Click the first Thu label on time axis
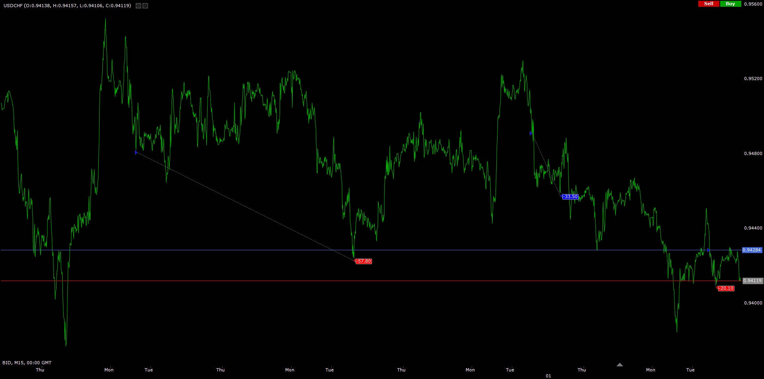764x379 pixels. [x=40, y=370]
